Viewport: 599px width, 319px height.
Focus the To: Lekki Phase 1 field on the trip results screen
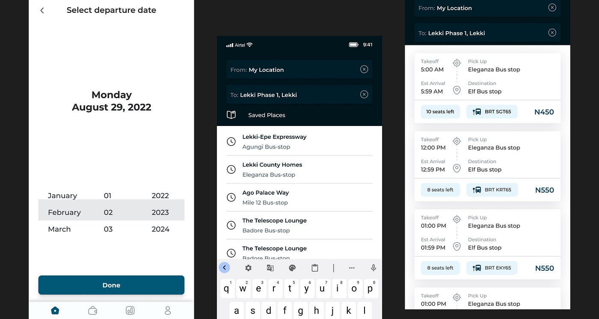(487, 32)
